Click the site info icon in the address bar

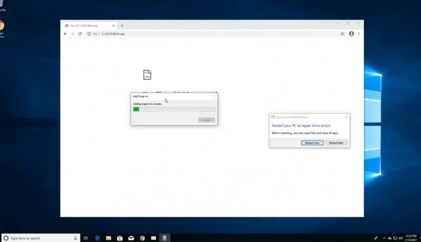pyautogui.click(x=89, y=33)
